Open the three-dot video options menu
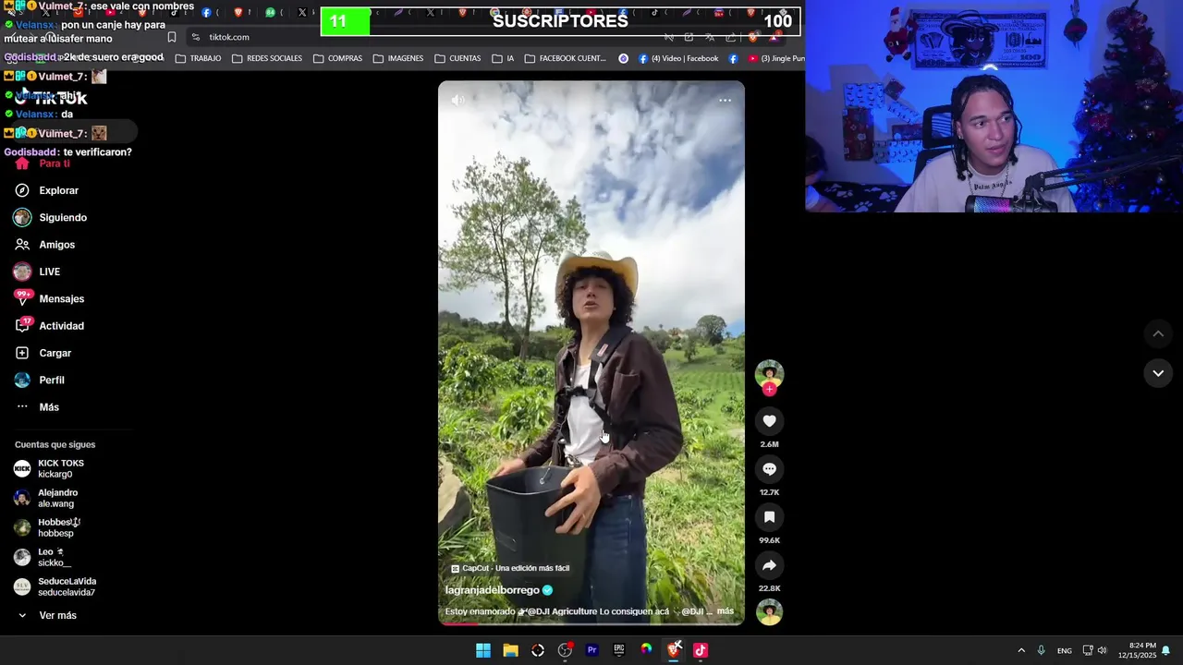The image size is (1183, 665). click(725, 100)
